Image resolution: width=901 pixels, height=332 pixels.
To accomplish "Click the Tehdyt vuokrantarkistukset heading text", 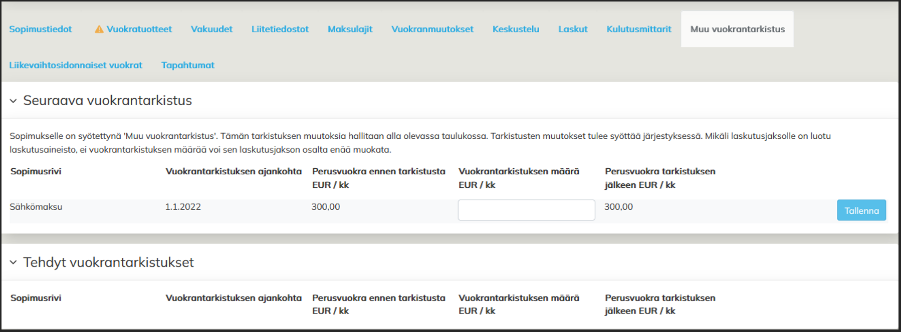I will pos(108,262).
